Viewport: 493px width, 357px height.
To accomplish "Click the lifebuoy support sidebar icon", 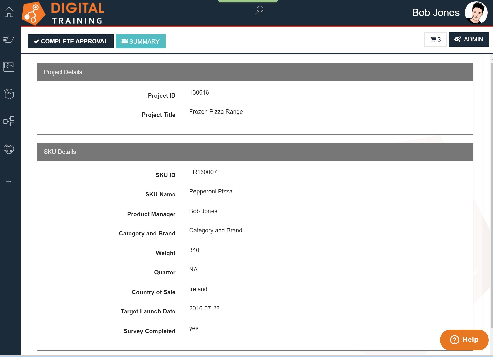I will [9, 149].
